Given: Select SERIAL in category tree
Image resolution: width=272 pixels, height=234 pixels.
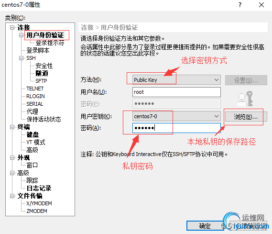Looking at the screenshot, I should click(x=35, y=104).
